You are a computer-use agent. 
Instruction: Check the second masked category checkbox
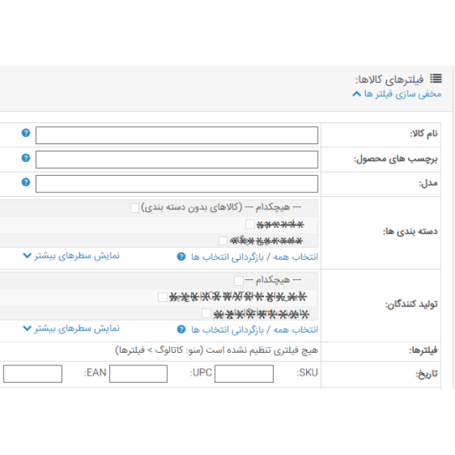[x=223, y=241]
